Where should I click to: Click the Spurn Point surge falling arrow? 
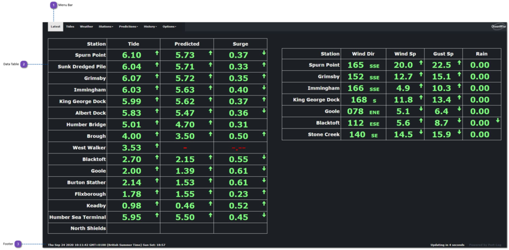coord(263,53)
